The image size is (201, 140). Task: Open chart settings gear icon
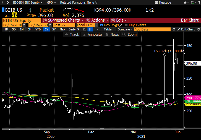pos(199,29)
